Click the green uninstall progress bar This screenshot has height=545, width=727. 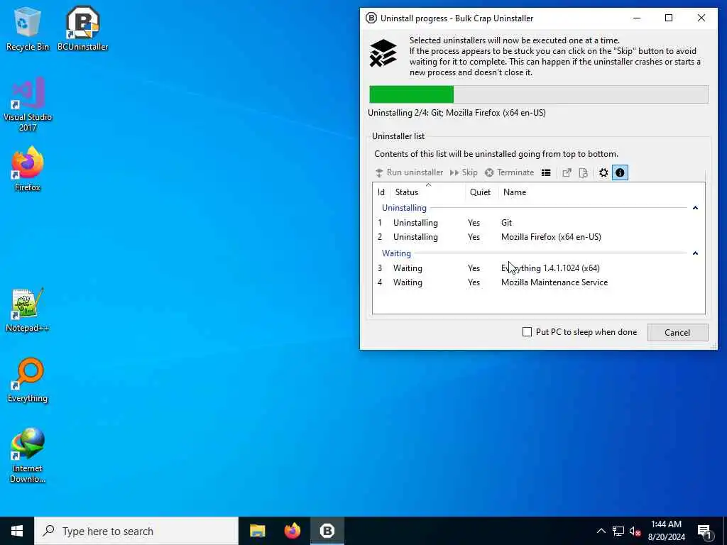click(x=411, y=94)
